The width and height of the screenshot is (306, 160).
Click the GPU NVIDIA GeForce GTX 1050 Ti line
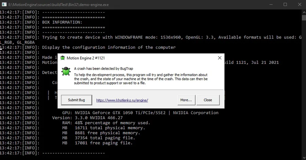click(140, 113)
